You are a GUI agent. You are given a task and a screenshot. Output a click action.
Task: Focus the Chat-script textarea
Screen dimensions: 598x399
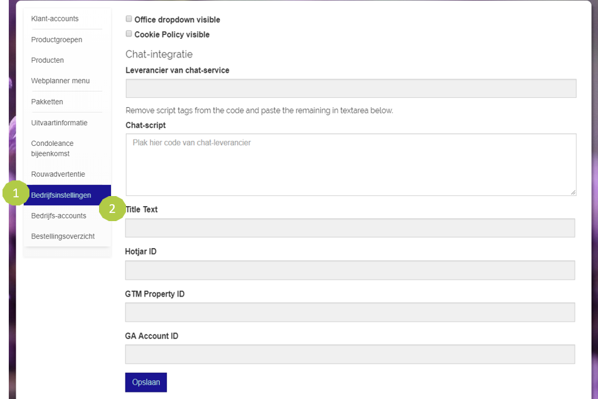point(350,164)
